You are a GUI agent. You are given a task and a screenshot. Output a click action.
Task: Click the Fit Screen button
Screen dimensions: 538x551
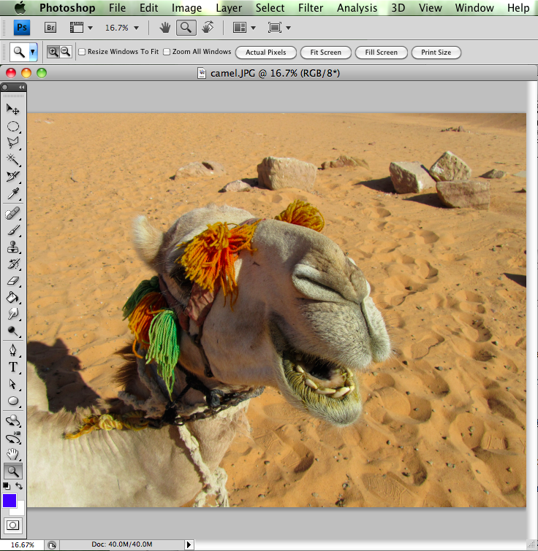pyautogui.click(x=326, y=53)
